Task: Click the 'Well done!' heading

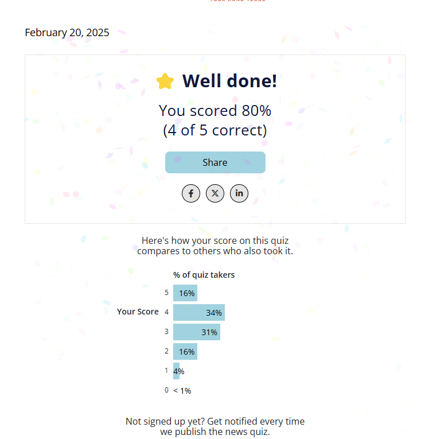Action: tap(229, 81)
